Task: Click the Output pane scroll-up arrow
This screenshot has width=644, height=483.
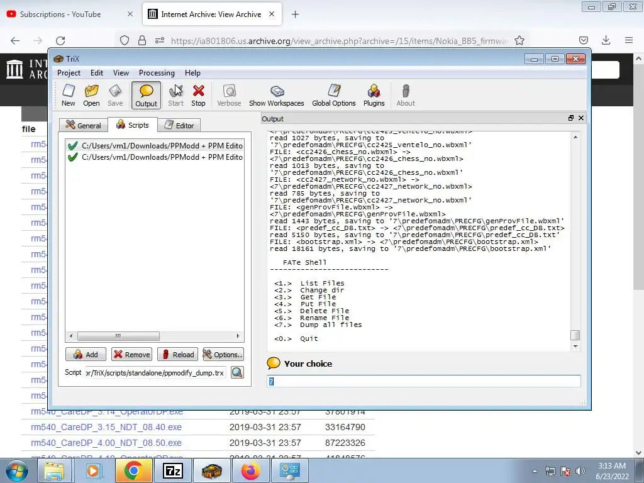Action: (575, 136)
